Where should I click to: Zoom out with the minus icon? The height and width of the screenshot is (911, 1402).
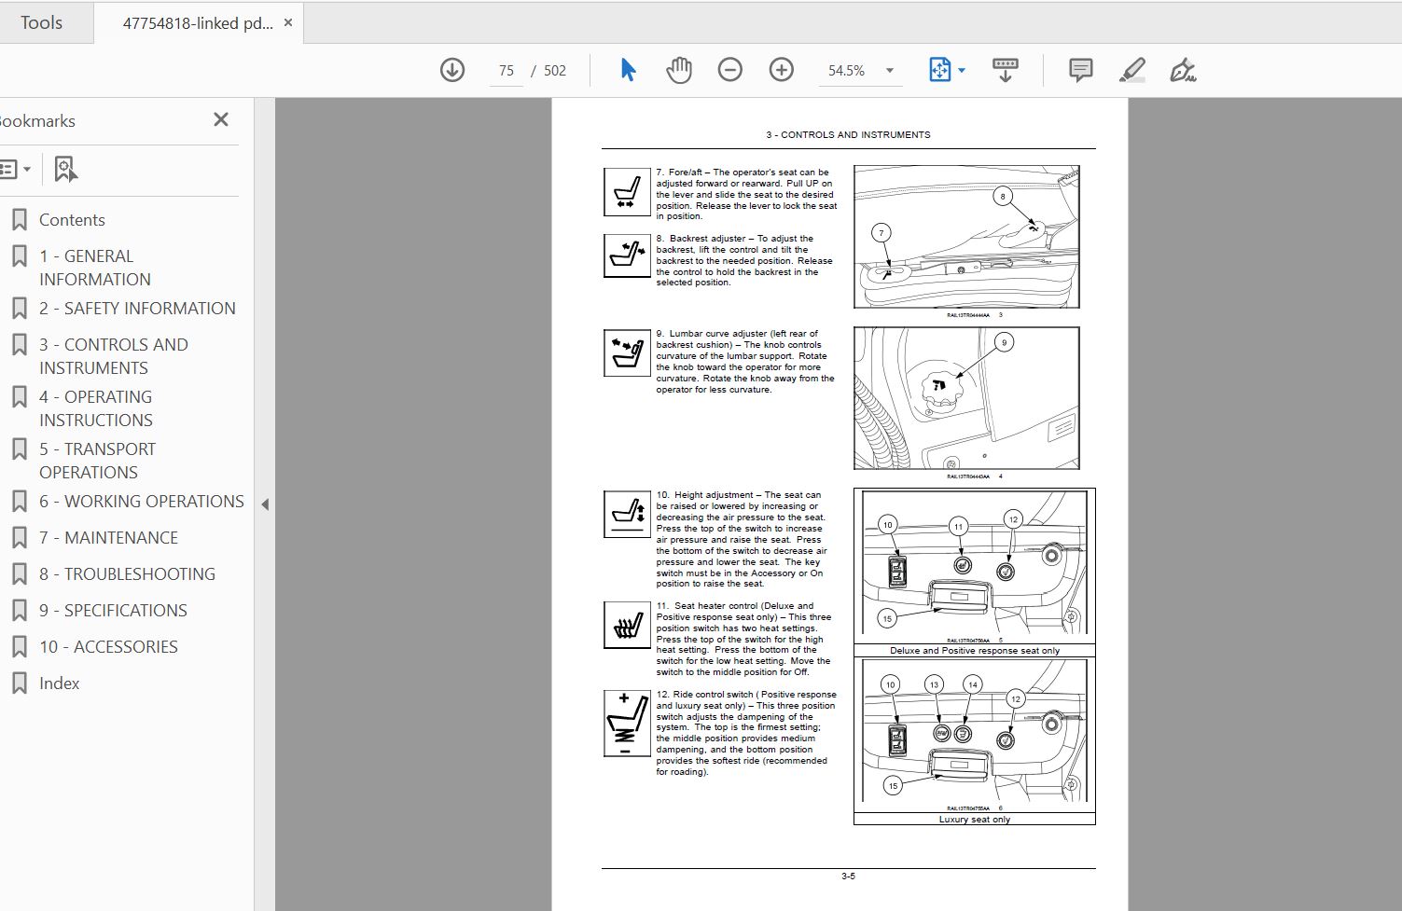point(730,70)
